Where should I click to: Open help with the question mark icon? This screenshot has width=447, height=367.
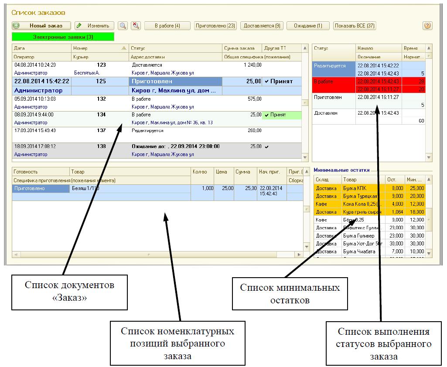click(x=427, y=26)
